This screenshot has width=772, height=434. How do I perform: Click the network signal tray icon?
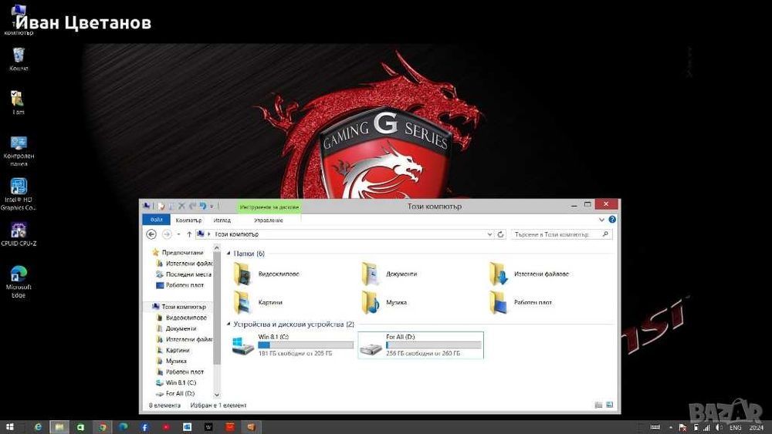point(707,428)
